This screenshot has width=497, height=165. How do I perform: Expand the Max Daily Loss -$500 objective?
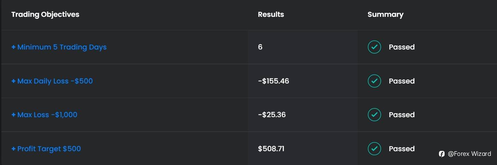(52, 81)
